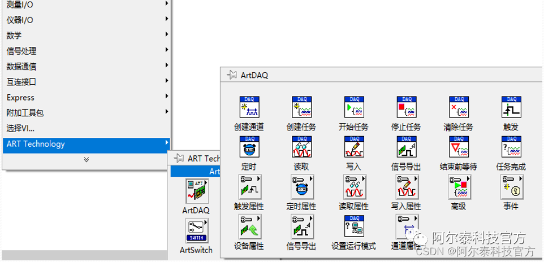Pick the 写入 VI icon
The width and height of the screenshot is (544, 262).
tap(354, 147)
